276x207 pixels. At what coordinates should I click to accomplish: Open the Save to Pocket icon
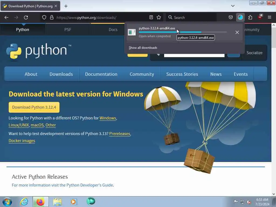[231, 18]
